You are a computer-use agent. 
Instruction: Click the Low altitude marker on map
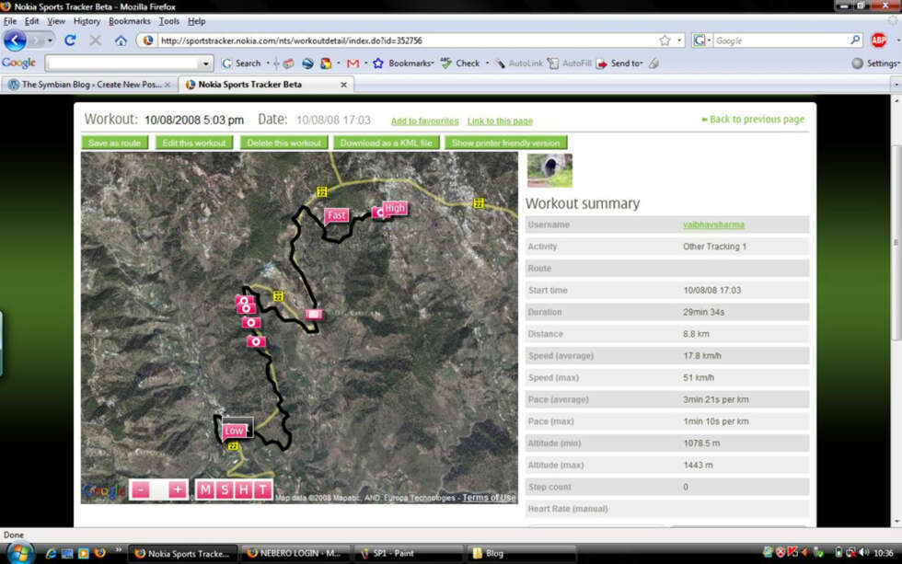(234, 431)
